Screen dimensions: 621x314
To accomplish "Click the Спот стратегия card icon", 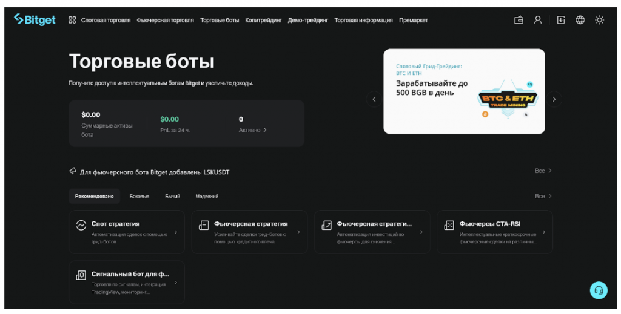I will coord(81,225).
